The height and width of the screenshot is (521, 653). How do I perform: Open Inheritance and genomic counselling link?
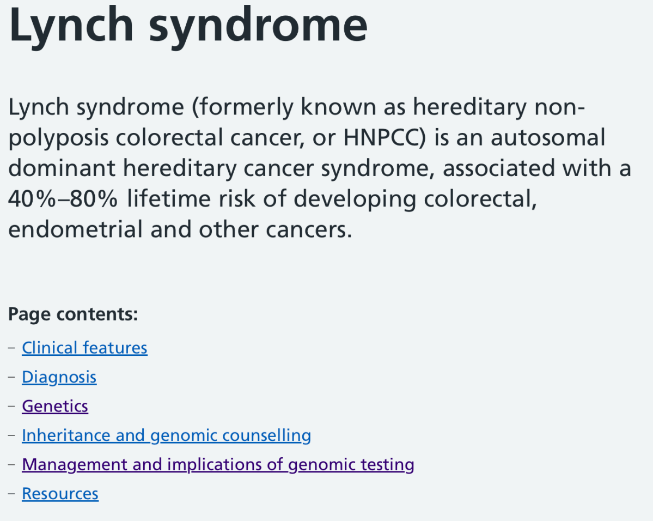pyautogui.click(x=166, y=435)
